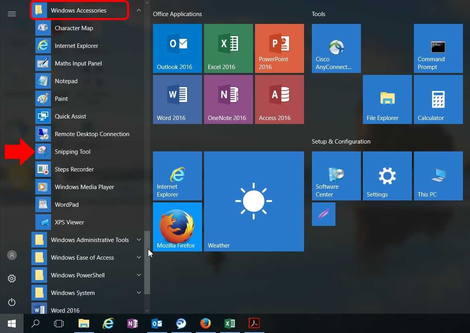Image resolution: width=470 pixels, height=333 pixels.
Task: Switch to Excel in the taskbar
Action: (230, 324)
